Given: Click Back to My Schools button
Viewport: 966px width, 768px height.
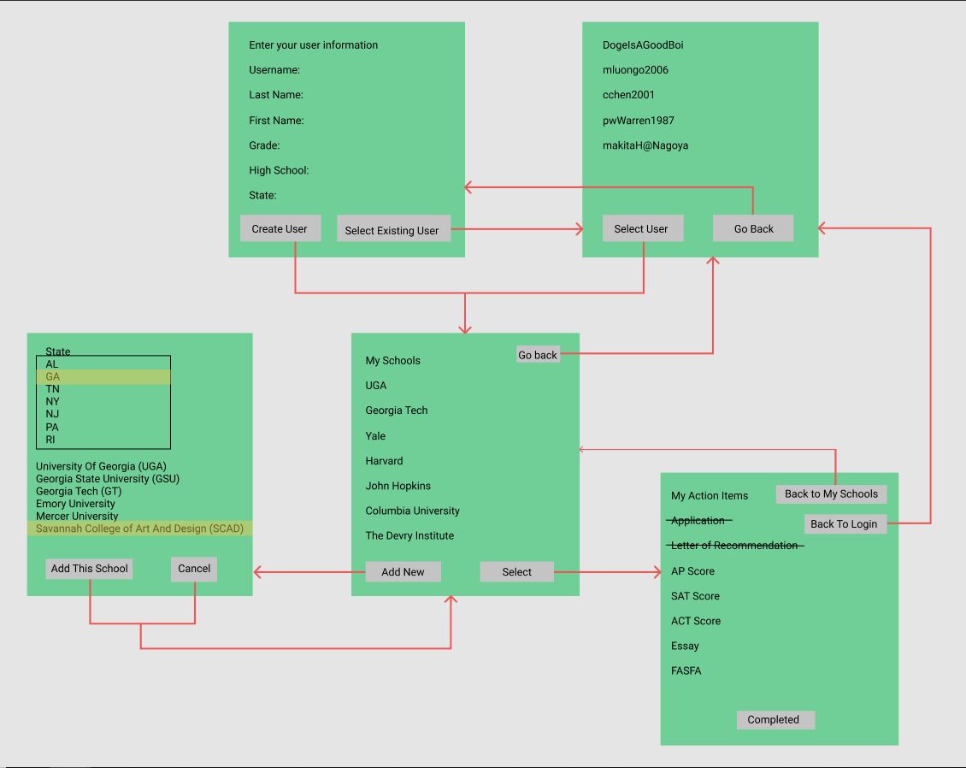Looking at the screenshot, I should pos(831,493).
